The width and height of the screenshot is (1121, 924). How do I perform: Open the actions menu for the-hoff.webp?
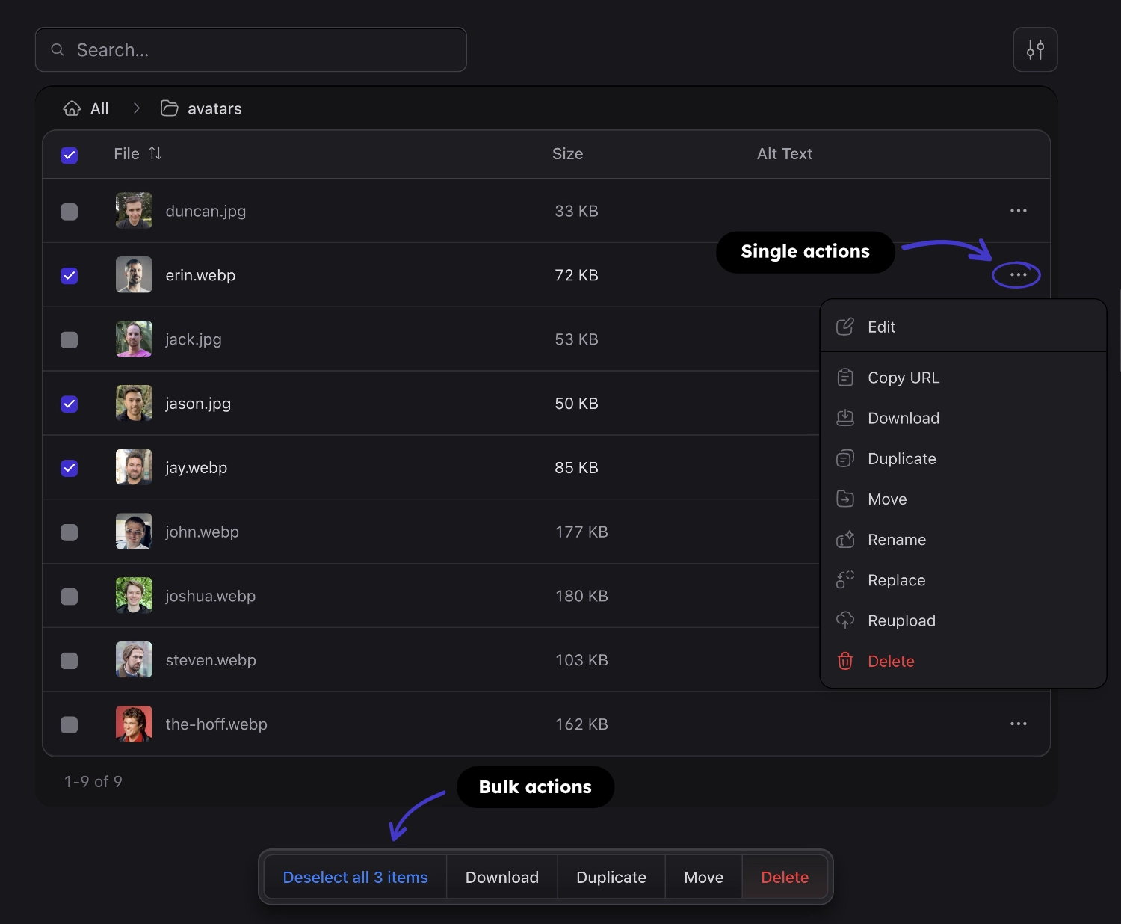pos(1018,724)
